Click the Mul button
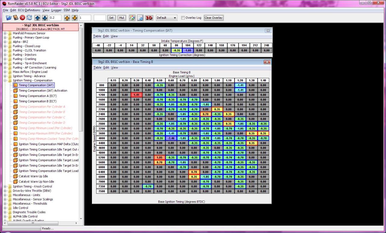This screenshot has width=386, height=233. point(122,18)
